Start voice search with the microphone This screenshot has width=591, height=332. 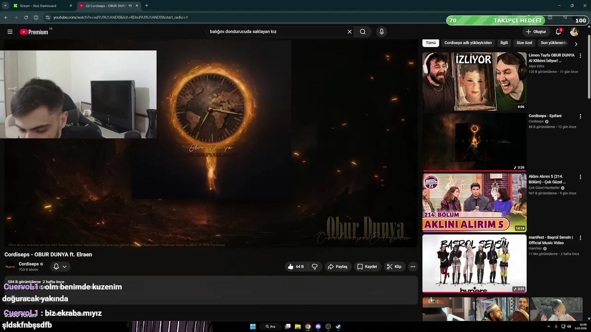tap(381, 32)
